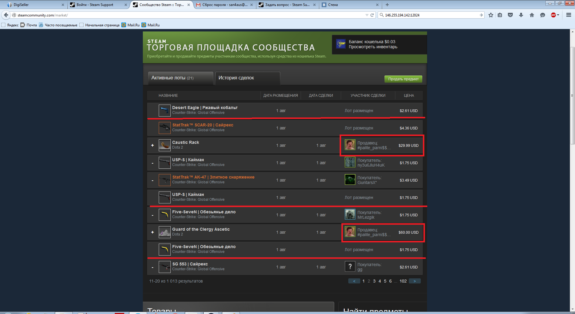Switch to the DigiSeller browser tab
Screen dimensions: 575x314
click(x=35, y=5)
